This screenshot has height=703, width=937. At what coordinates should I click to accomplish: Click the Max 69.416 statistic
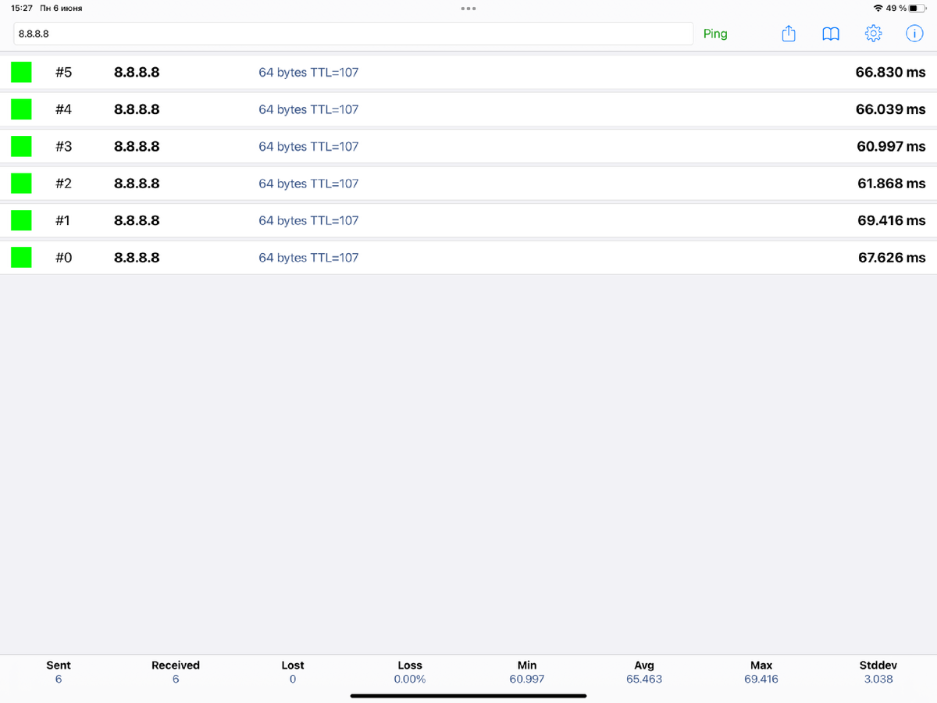[761, 672]
